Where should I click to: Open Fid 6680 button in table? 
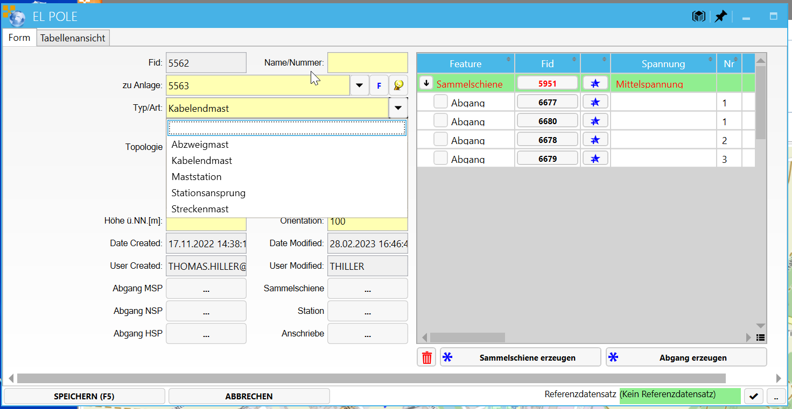coord(548,121)
